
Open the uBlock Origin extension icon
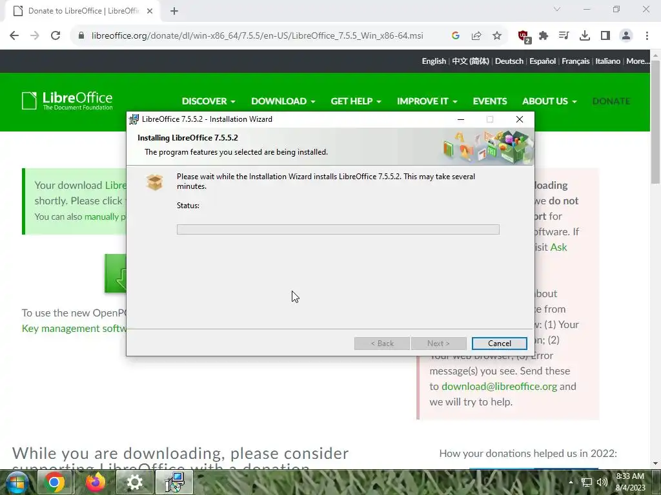pyautogui.click(x=524, y=37)
